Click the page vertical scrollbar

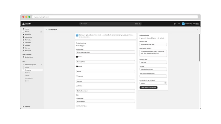click(x=199, y=48)
